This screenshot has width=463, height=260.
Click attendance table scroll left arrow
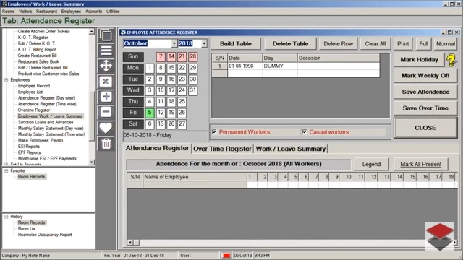click(130, 243)
